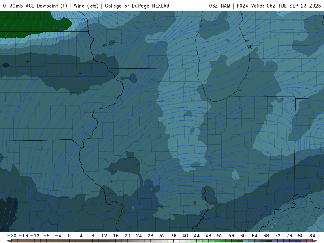
Task: Click the 16 label on the color scale
Action: click(116, 236)
